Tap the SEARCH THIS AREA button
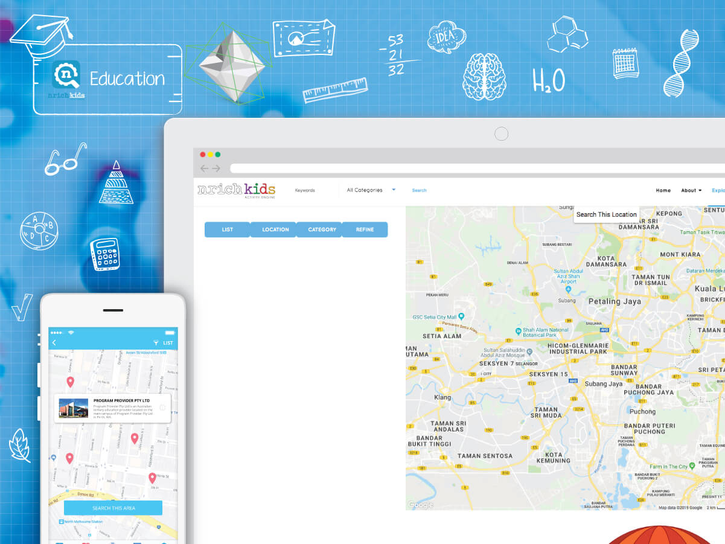Screen dimensions: 725x544 coord(113,508)
